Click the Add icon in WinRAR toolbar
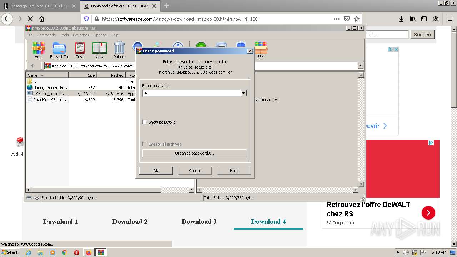Image resolution: width=457 pixels, height=257 pixels. [x=38, y=50]
